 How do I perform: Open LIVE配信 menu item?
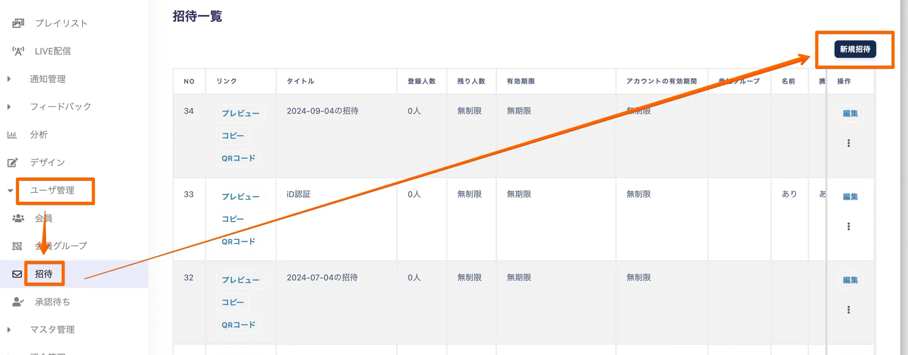[53, 51]
